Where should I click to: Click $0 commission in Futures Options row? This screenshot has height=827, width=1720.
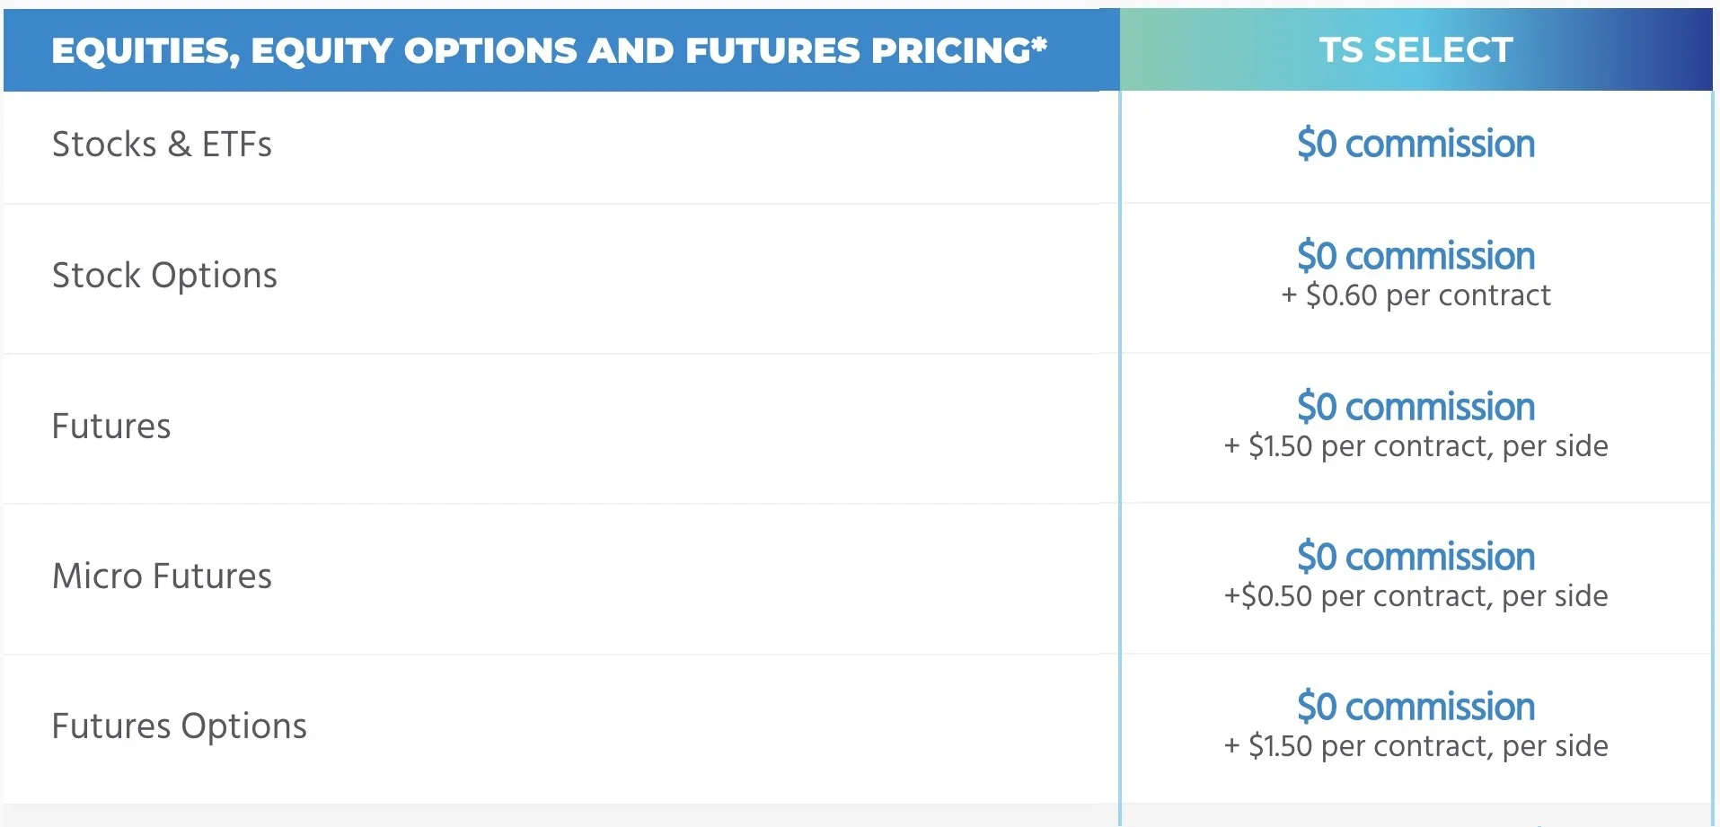pos(1416,707)
